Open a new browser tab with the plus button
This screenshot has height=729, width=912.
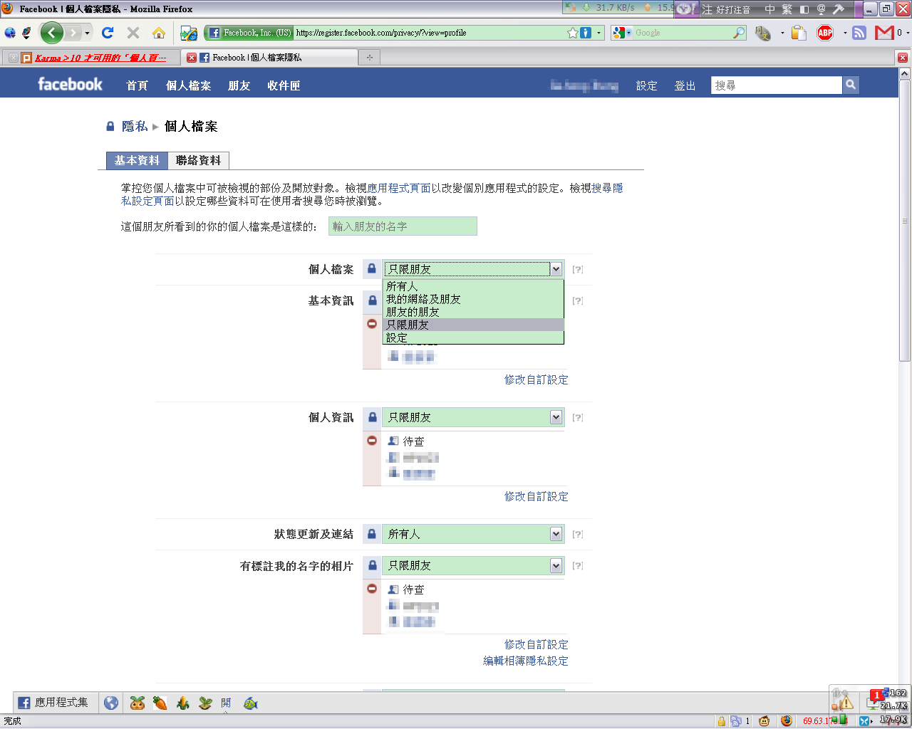coord(369,58)
